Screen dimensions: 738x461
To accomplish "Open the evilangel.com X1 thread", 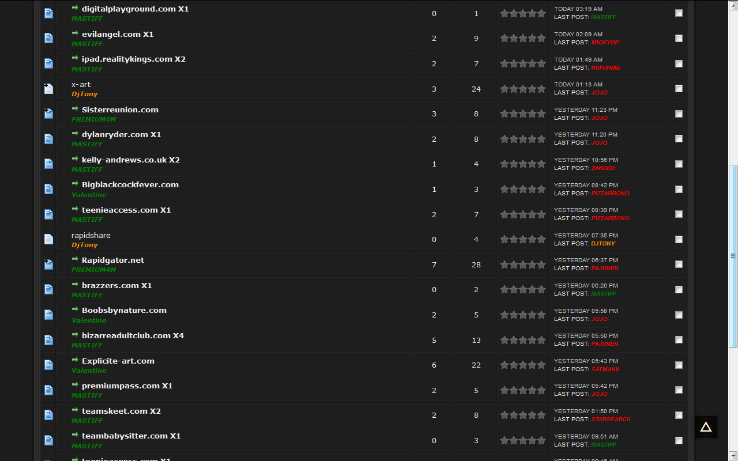I will (x=118, y=34).
